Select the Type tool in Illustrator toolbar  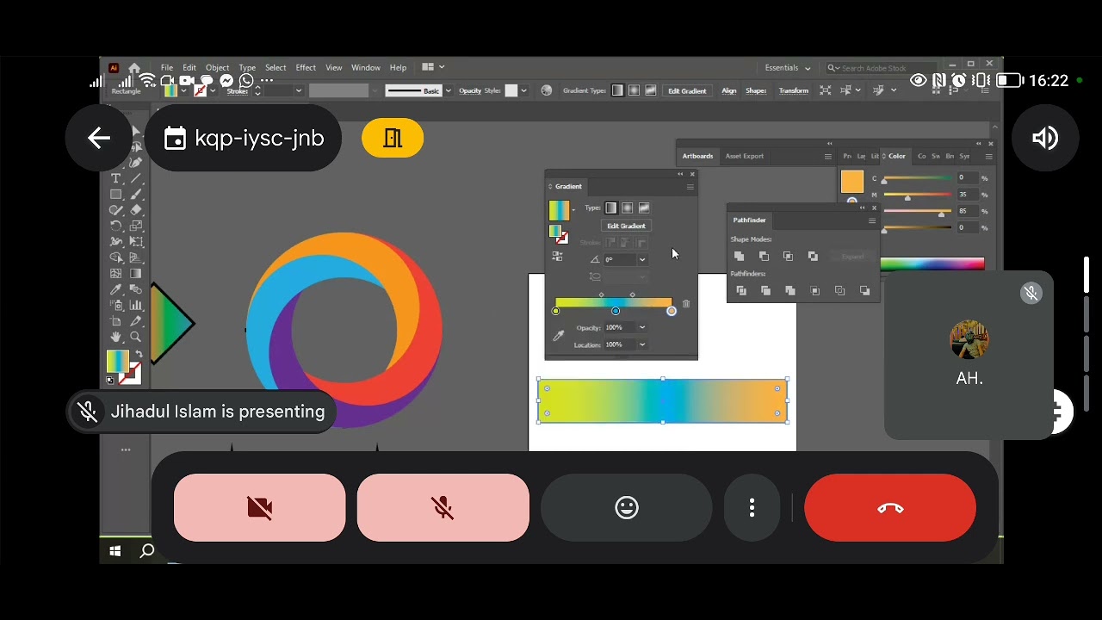click(115, 178)
